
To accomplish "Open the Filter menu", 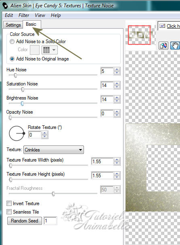I will pos(24,15).
